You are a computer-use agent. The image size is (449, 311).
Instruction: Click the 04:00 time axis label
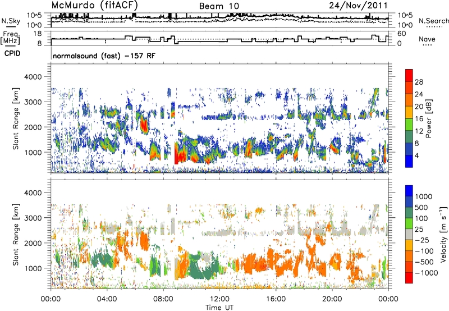107,299
